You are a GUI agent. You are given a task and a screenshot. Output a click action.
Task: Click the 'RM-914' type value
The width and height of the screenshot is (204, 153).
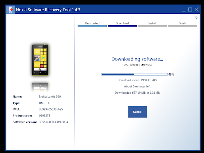(44, 103)
